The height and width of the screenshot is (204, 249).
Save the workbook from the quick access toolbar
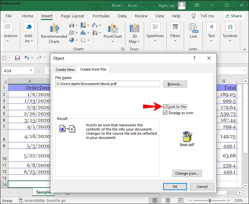[17, 58]
